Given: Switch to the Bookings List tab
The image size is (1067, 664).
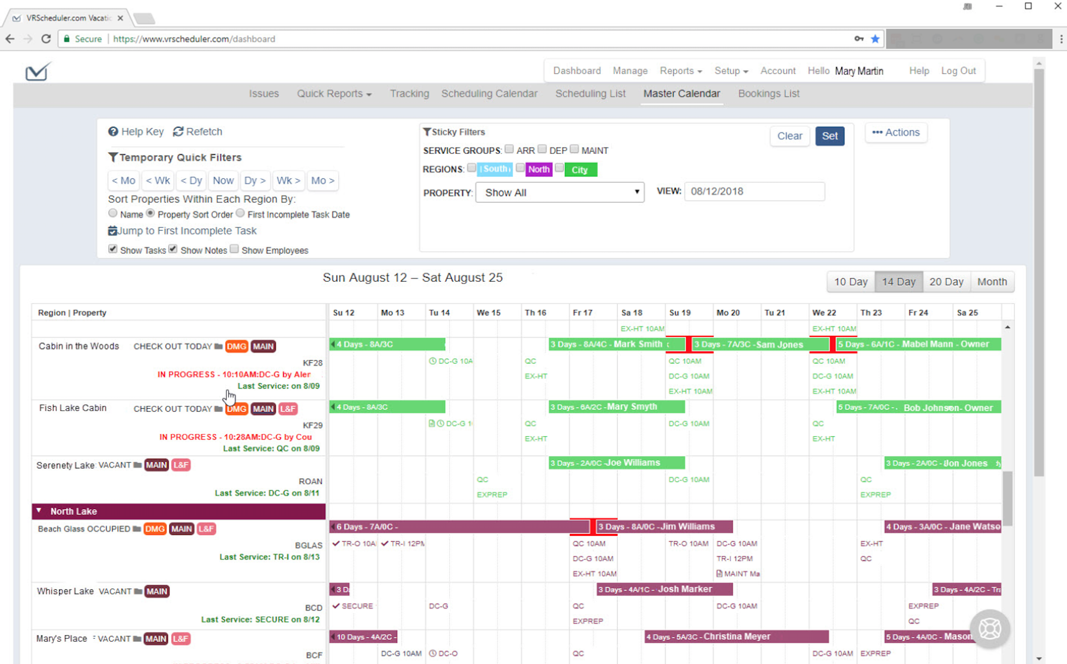Looking at the screenshot, I should (x=768, y=94).
